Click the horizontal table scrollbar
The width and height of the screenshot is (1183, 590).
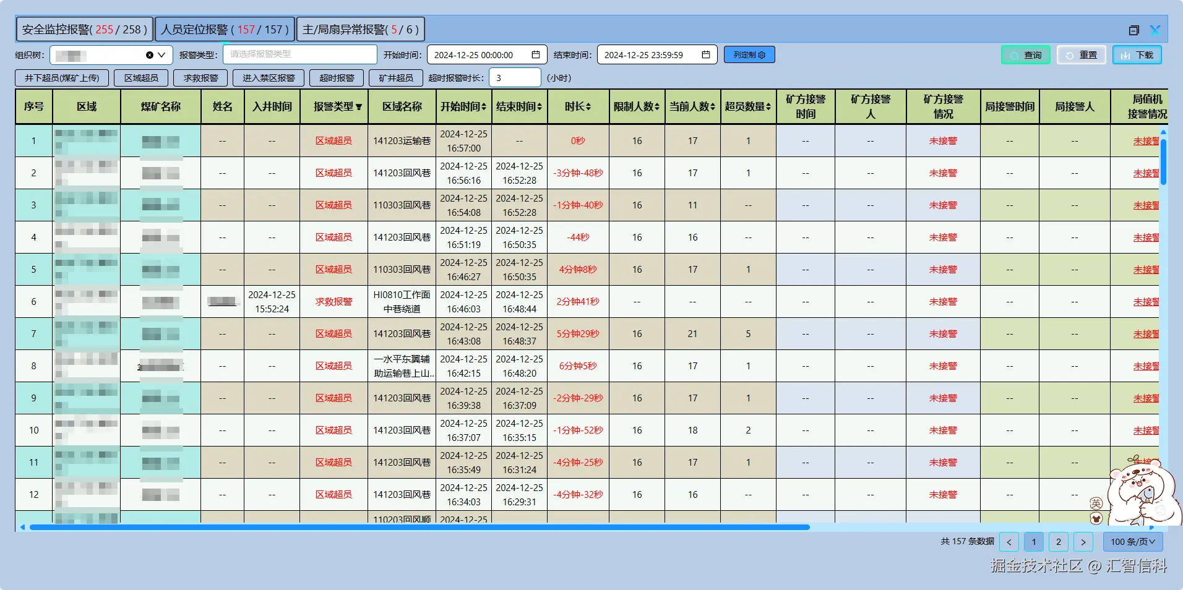pyautogui.click(x=419, y=528)
